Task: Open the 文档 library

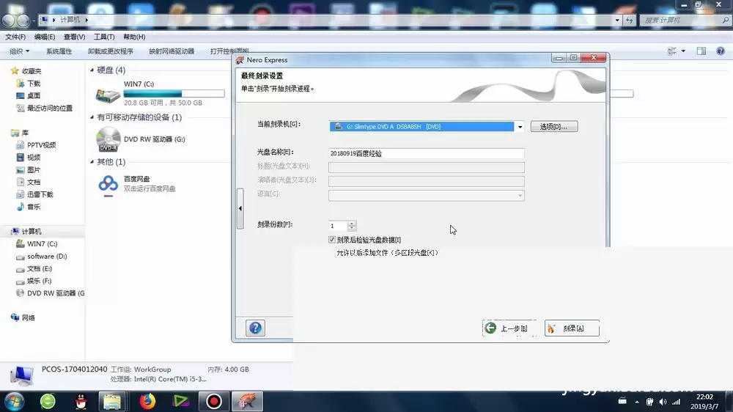Action: click(34, 182)
